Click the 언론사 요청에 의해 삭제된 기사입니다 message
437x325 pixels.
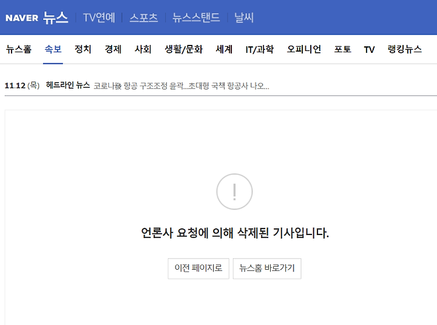click(x=235, y=233)
